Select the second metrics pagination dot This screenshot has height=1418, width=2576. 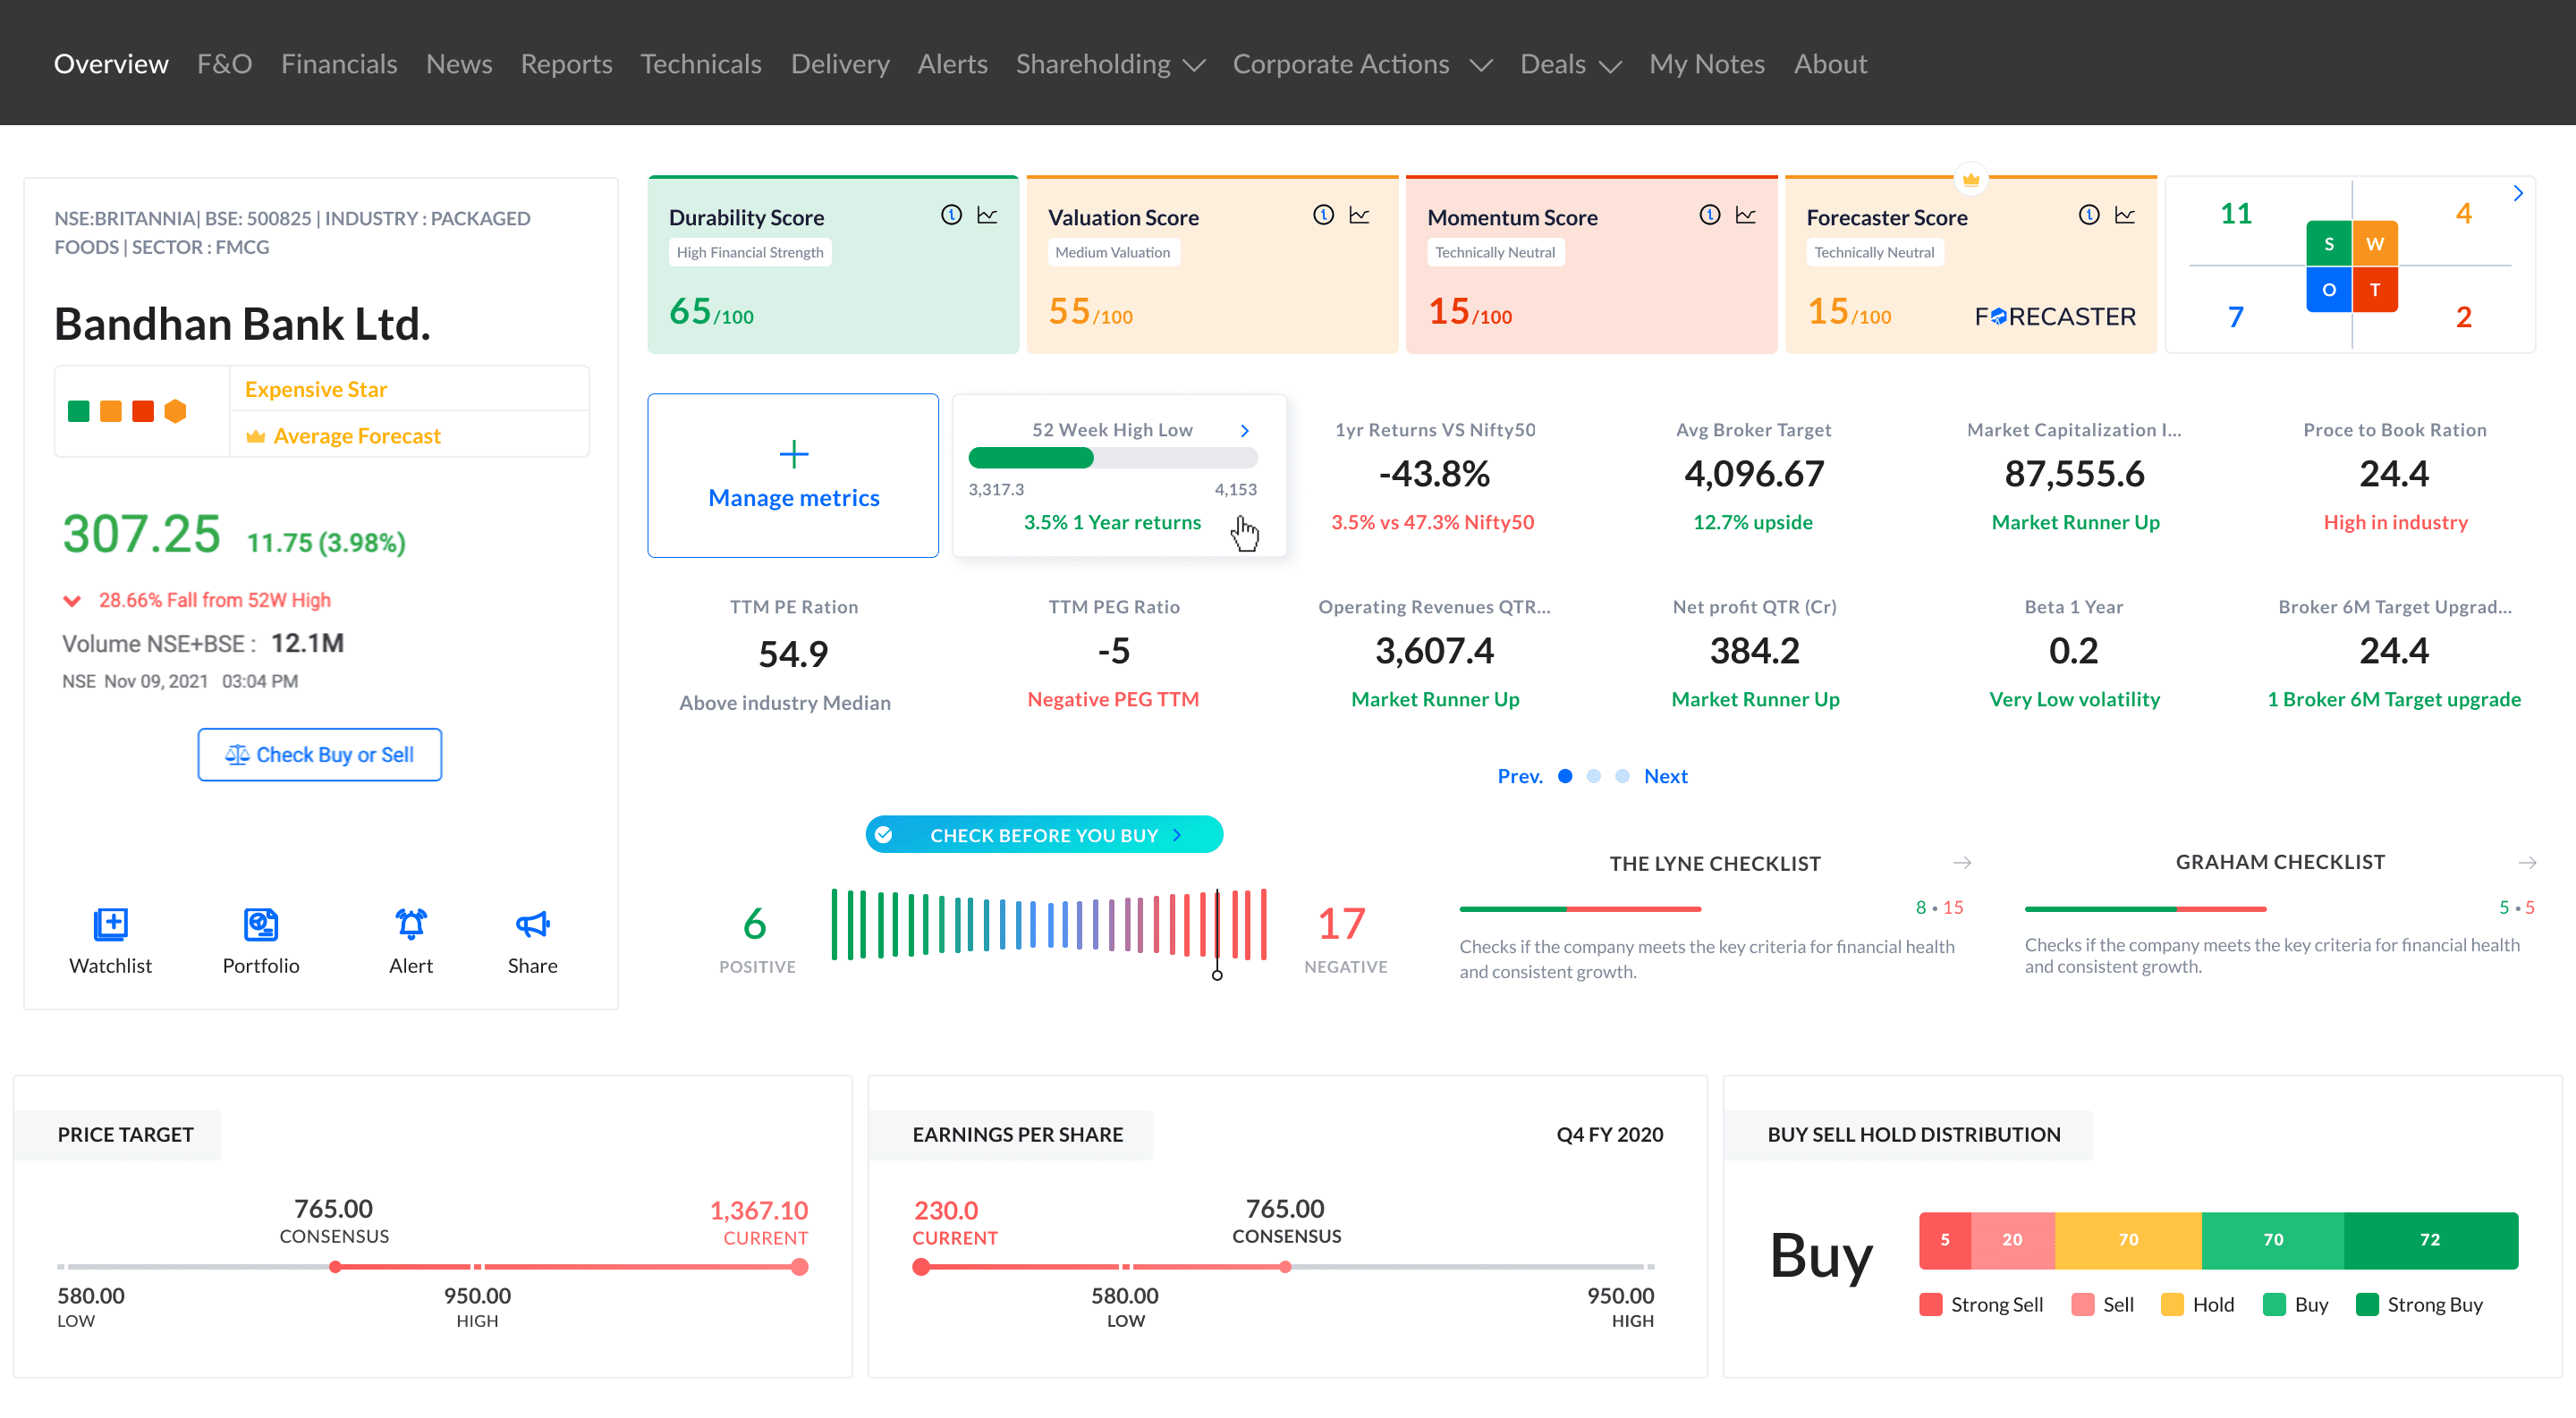point(1594,776)
